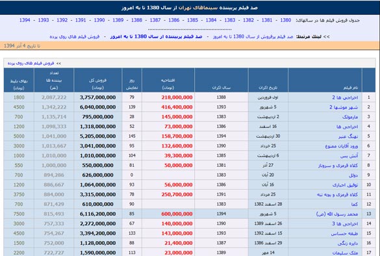Select total sales value 6,040,000,000
380x256 pixels.
[97, 107]
